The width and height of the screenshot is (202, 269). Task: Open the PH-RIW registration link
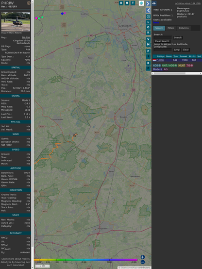click(x=26, y=37)
